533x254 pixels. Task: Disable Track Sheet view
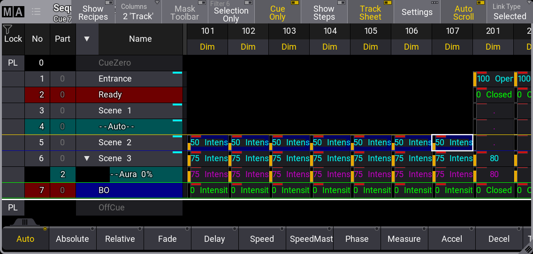(370, 12)
